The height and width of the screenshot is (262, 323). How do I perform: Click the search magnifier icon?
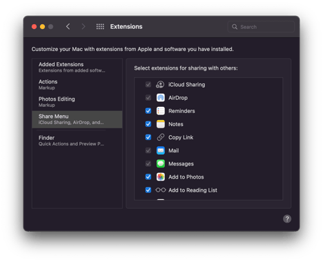click(x=235, y=27)
